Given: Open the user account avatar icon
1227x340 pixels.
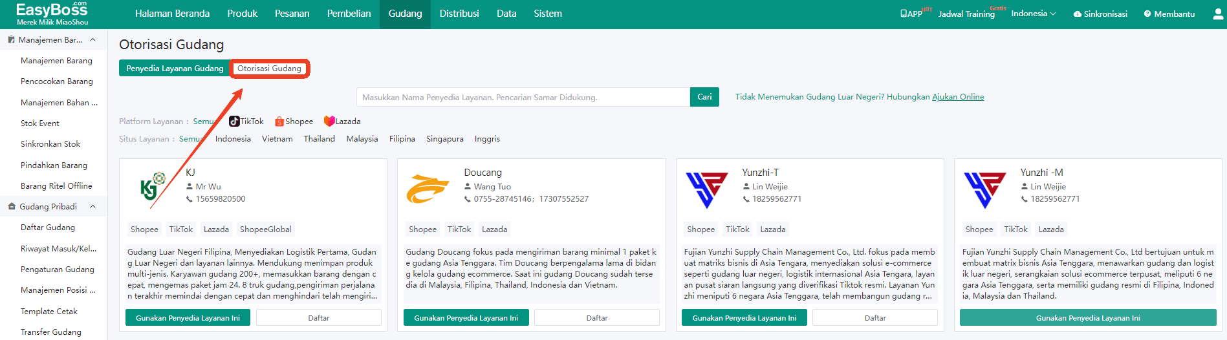Looking at the screenshot, I should (1218, 14).
